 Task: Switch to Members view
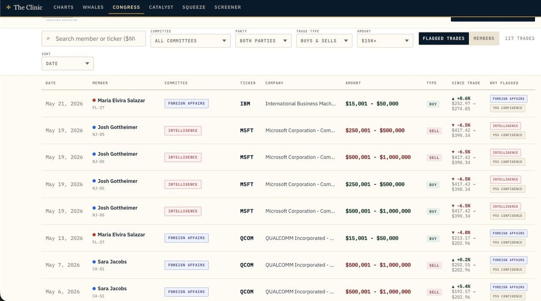click(x=484, y=38)
